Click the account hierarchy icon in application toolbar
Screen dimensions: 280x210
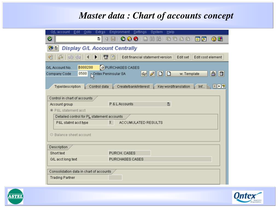60,57
